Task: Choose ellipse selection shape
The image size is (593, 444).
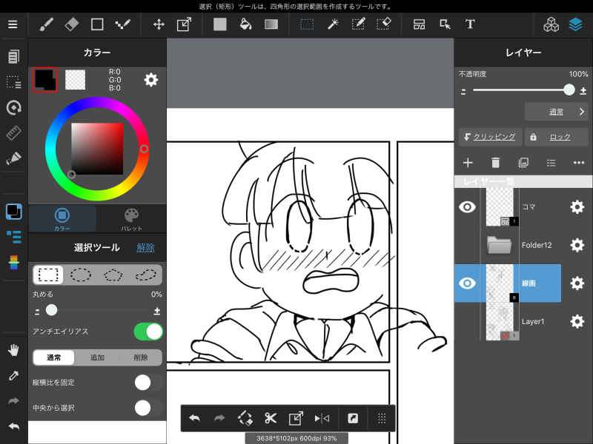Action: point(81,275)
